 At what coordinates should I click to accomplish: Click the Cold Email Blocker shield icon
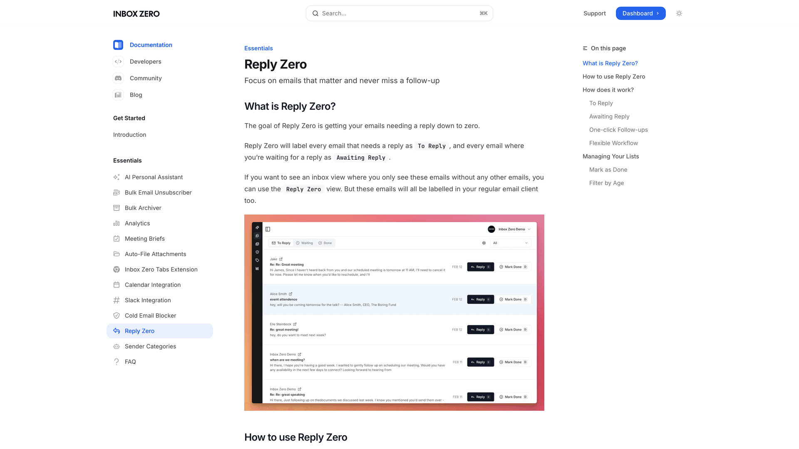coord(117,315)
